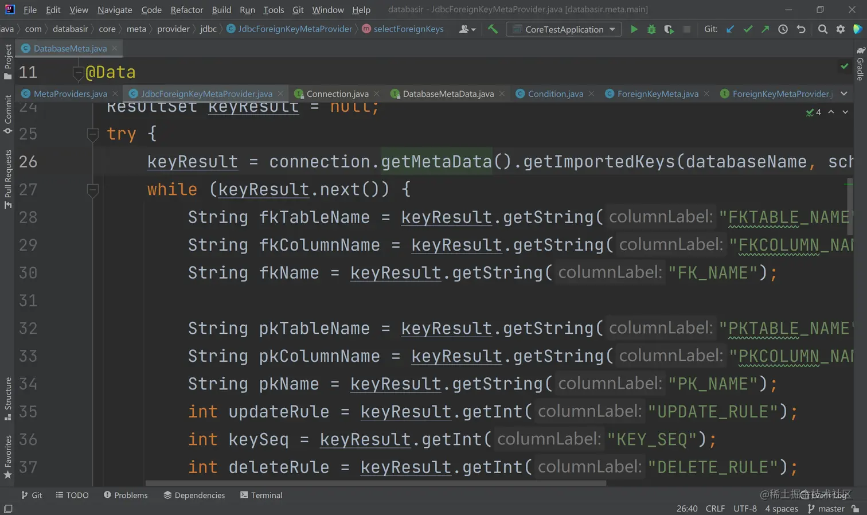The height and width of the screenshot is (515, 867).
Task: Close the DatabaseMeta.java tab
Action: pyautogui.click(x=115, y=48)
